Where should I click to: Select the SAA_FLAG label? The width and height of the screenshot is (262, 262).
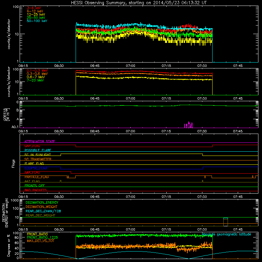point(32,173)
